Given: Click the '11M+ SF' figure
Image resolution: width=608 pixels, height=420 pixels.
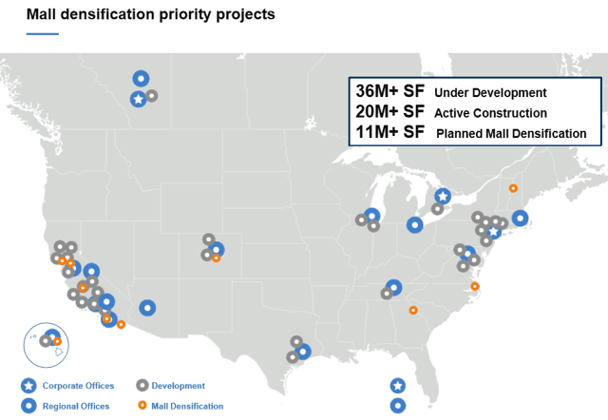Looking at the screenshot, I should [390, 132].
